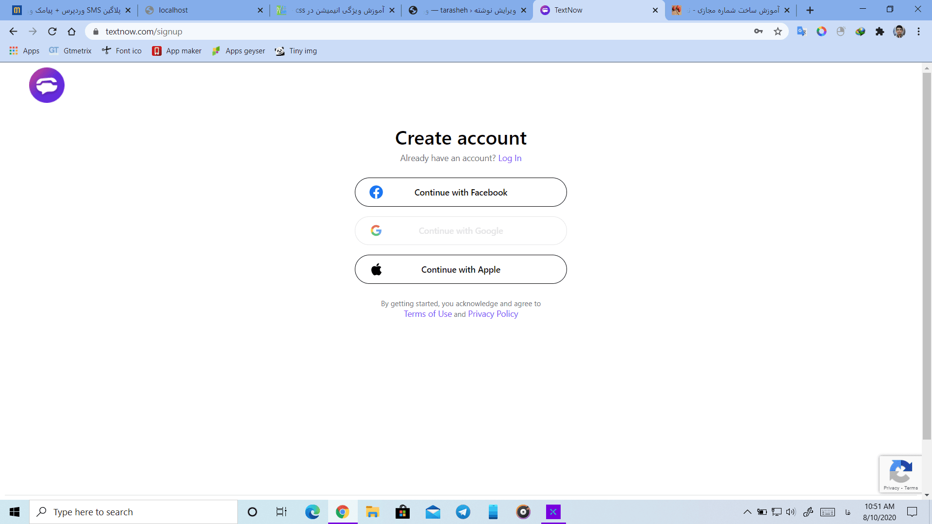Switch to Chrome on the taskbar
This screenshot has width=932, height=524.
[x=343, y=512]
